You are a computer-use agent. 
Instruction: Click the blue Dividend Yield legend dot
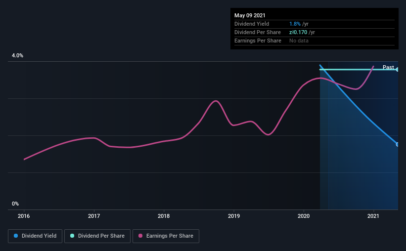16,236
